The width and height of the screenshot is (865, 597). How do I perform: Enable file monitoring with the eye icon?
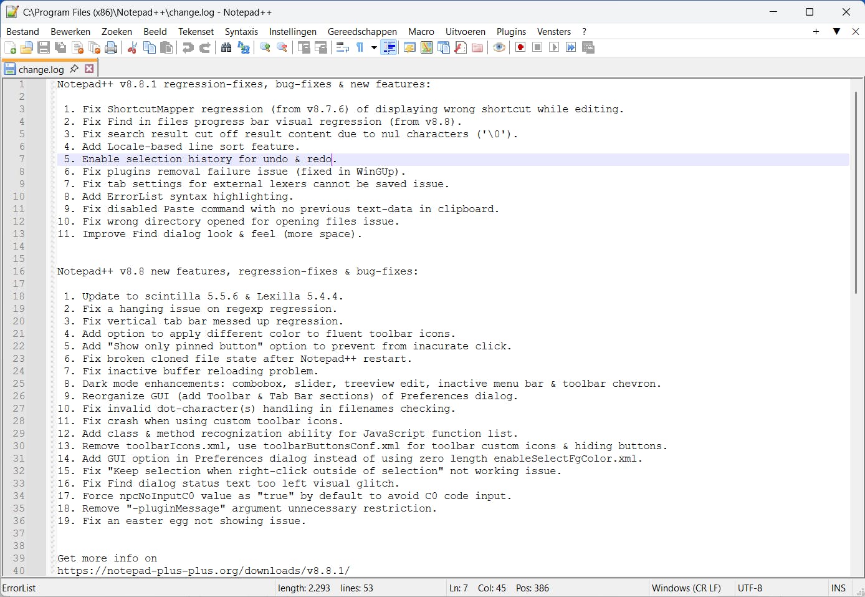coord(499,47)
